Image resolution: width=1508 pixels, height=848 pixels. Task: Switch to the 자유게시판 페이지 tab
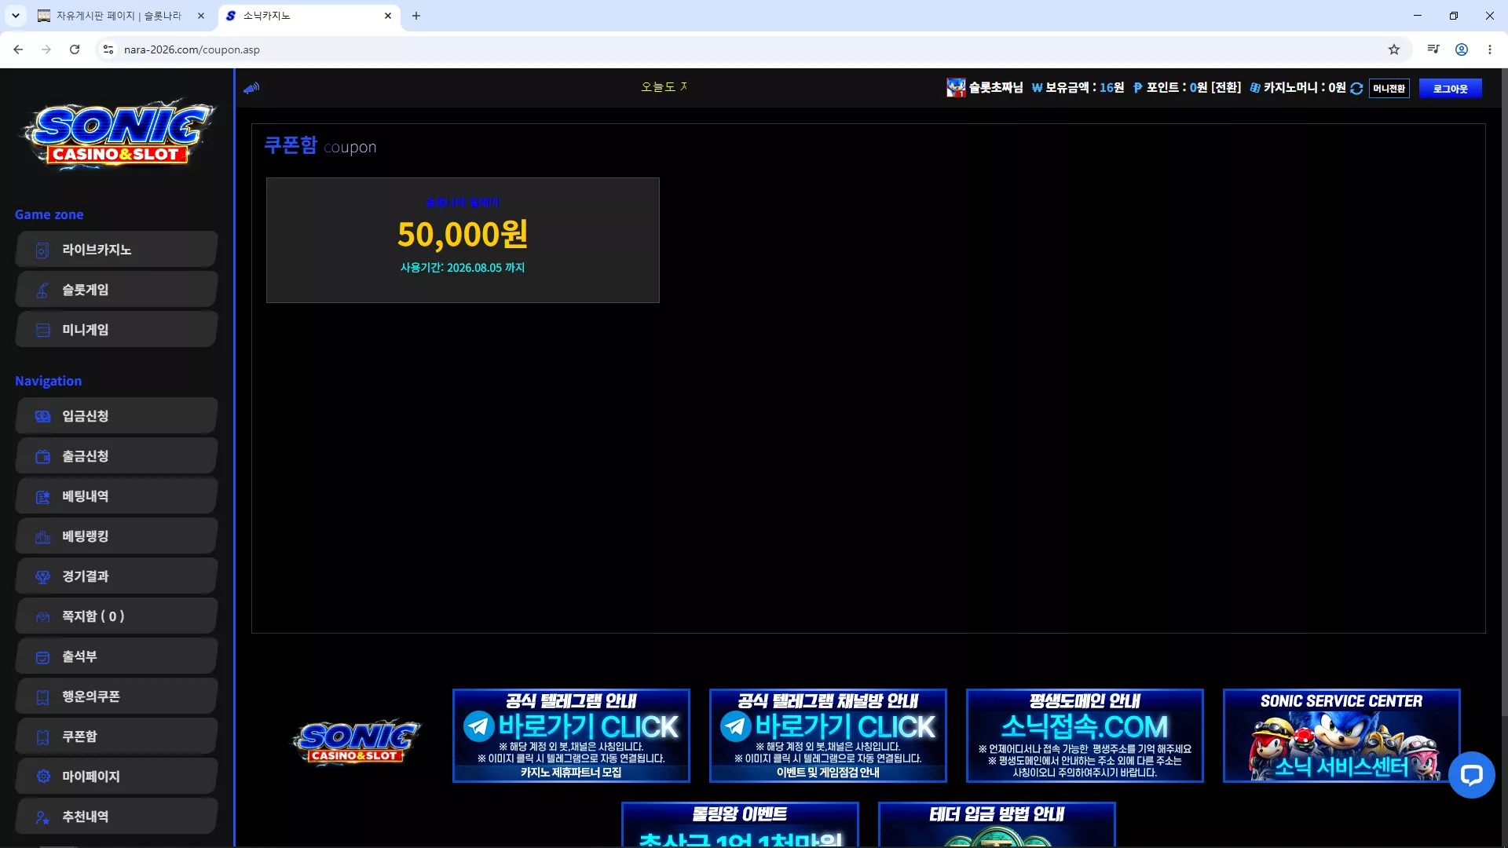coord(119,16)
